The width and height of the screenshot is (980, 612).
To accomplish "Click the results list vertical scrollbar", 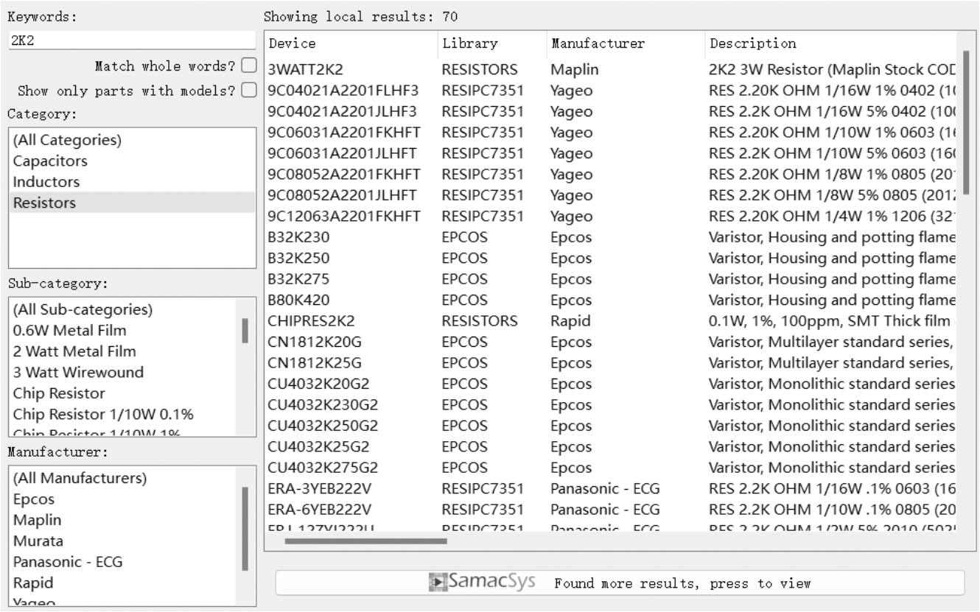I will pyautogui.click(x=966, y=122).
